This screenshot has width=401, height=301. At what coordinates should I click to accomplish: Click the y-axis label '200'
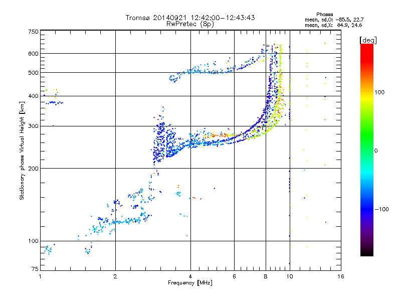tap(34, 169)
